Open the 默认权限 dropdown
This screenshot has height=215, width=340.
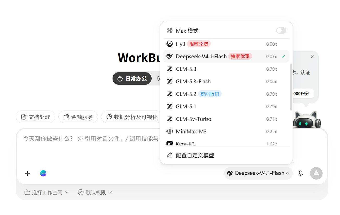95,192
